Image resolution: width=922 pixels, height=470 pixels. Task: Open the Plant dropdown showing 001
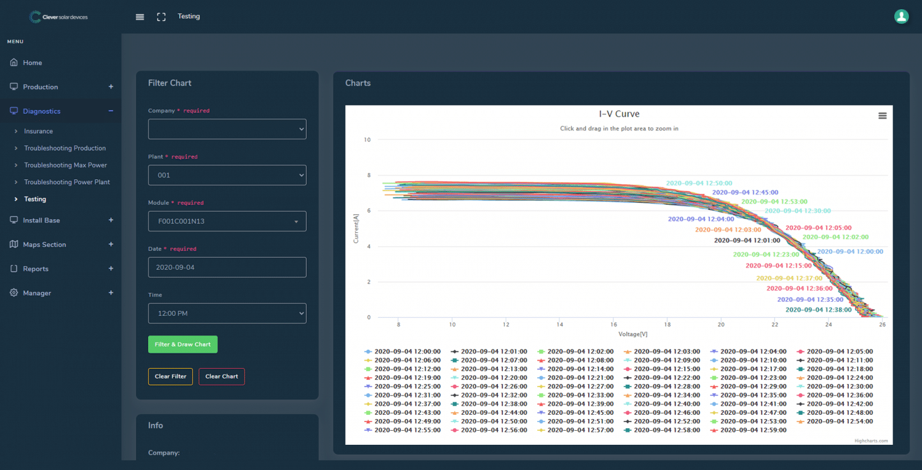coord(227,175)
